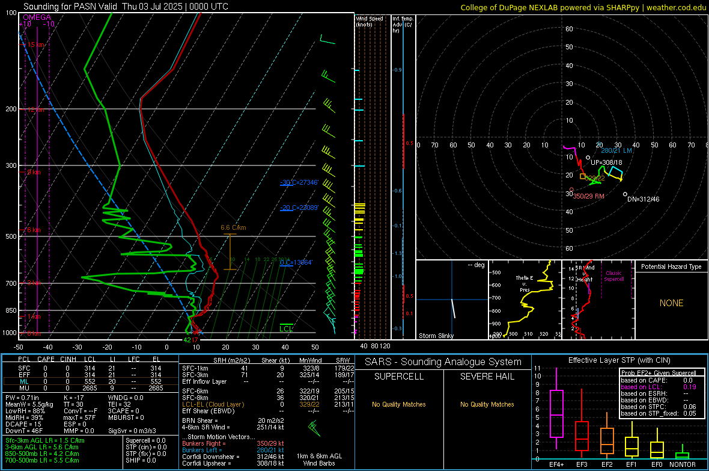Select the highlighted ML parcel row
The height and width of the screenshot is (471, 709).
[91, 381]
